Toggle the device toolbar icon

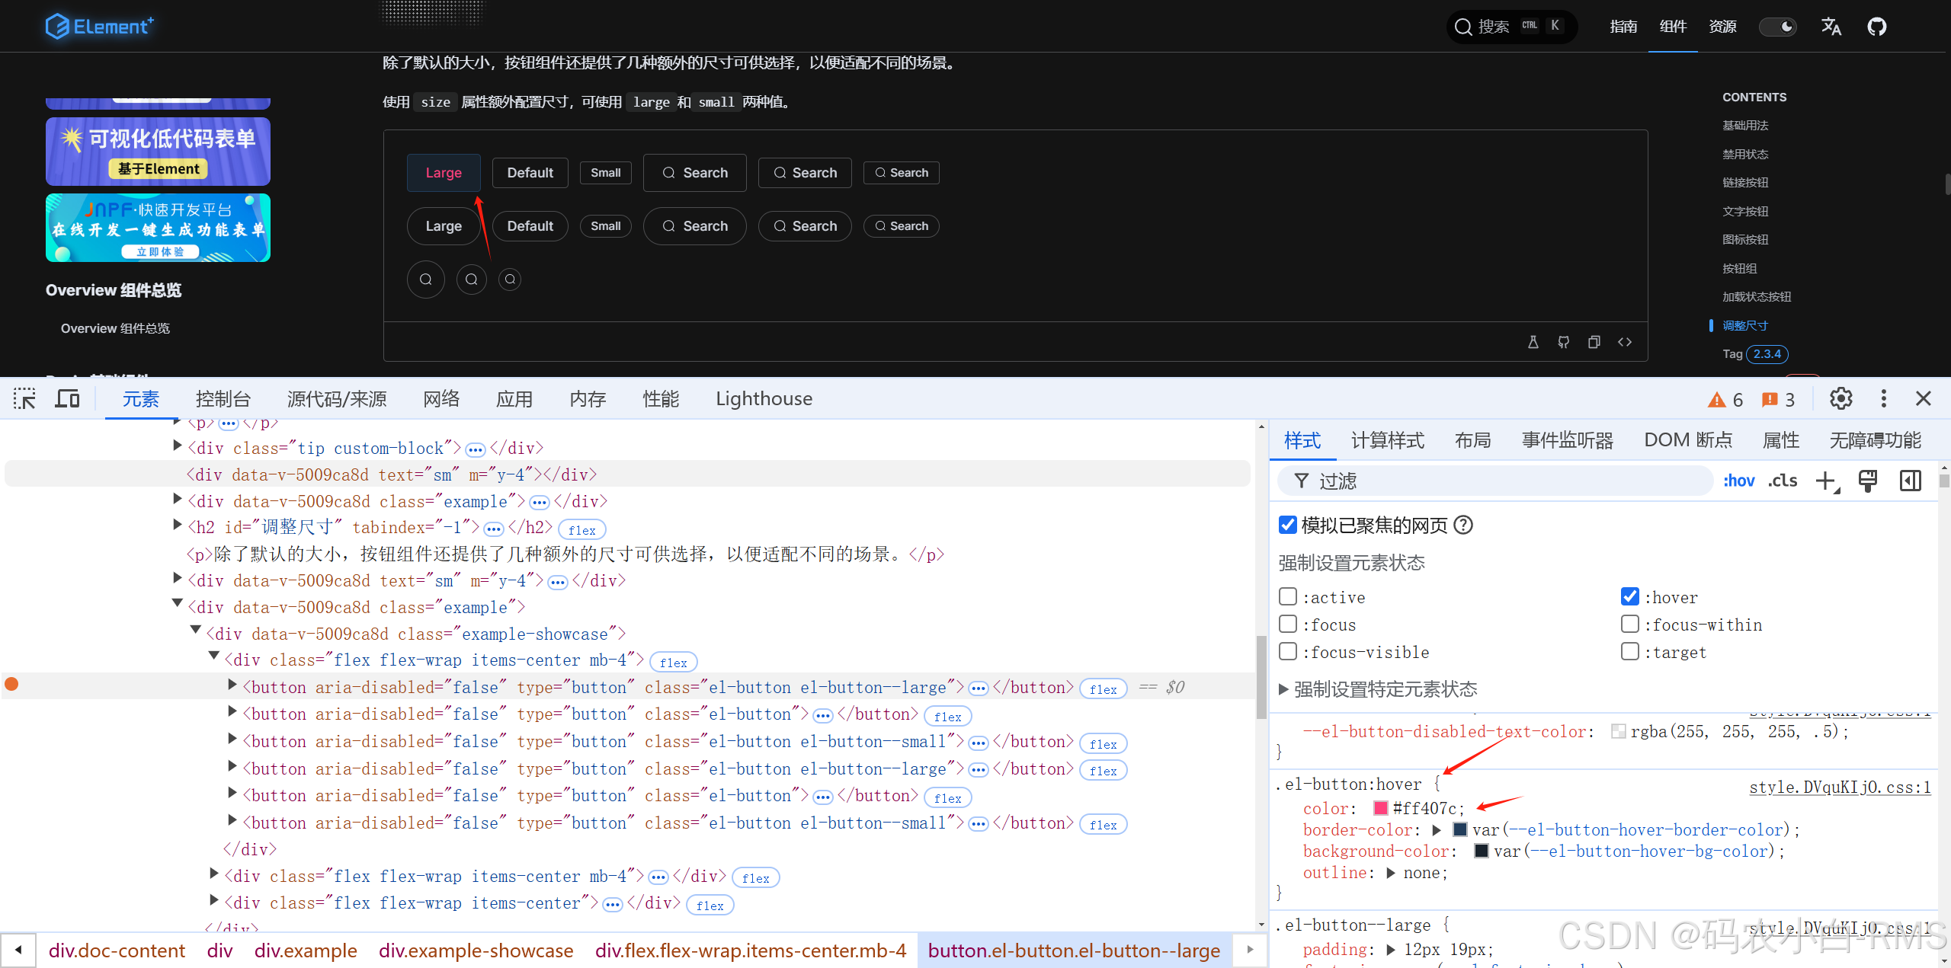[68, 398]
